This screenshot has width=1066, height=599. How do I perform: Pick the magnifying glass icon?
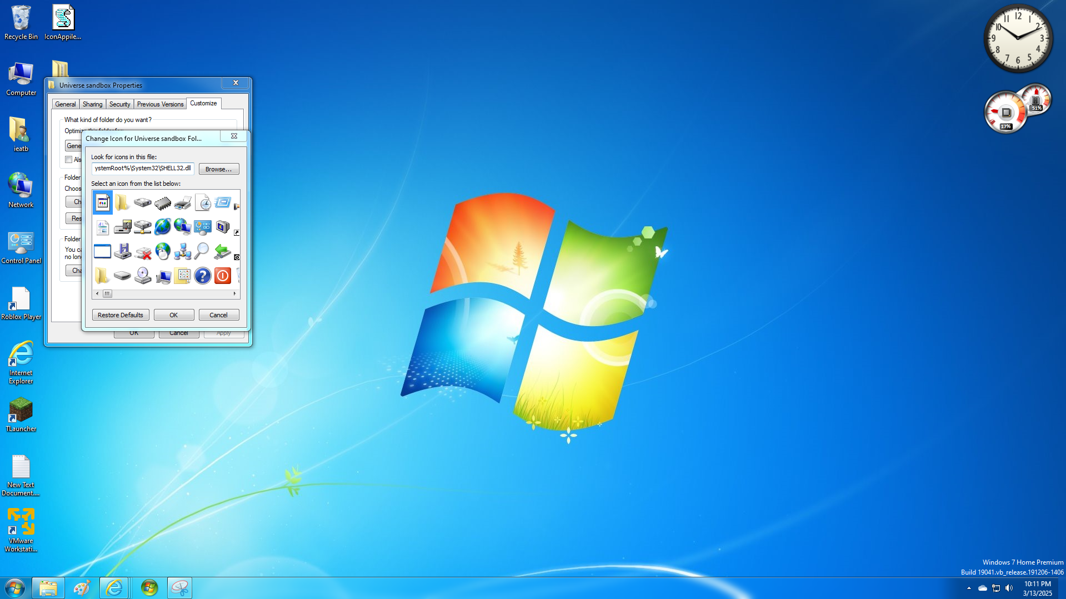coord(203,251)
